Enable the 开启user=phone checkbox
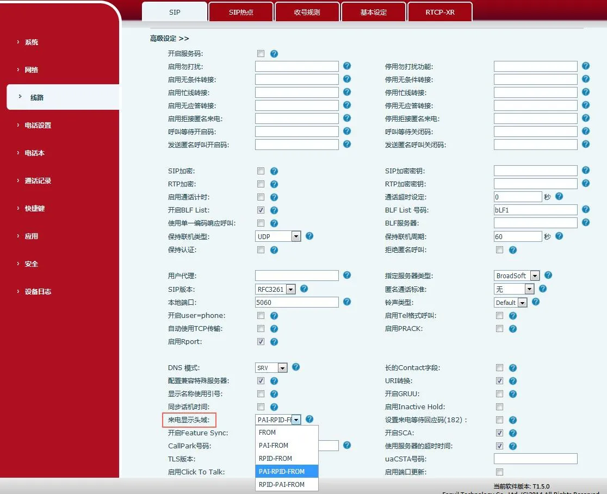Viewport: 607px width, 494px height. (261, 315)
